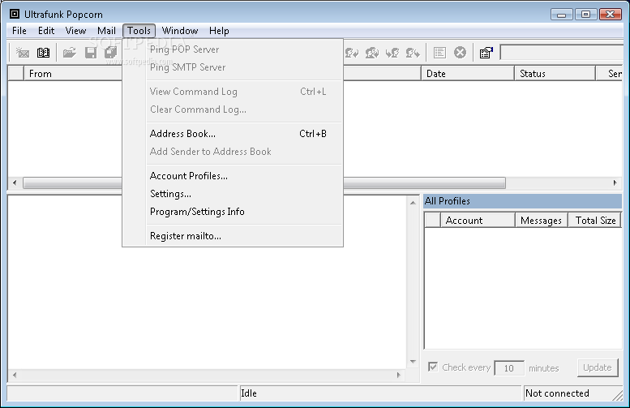Click the All Profiles panel header
The image size is (630, 408).
522,201
